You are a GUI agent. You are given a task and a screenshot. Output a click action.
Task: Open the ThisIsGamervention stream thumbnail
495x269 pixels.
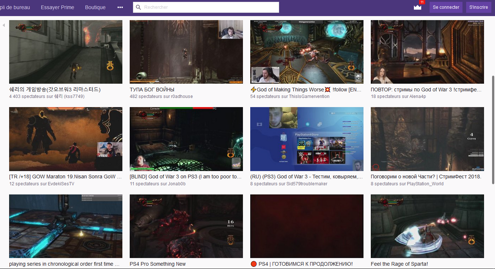point(307,52)
